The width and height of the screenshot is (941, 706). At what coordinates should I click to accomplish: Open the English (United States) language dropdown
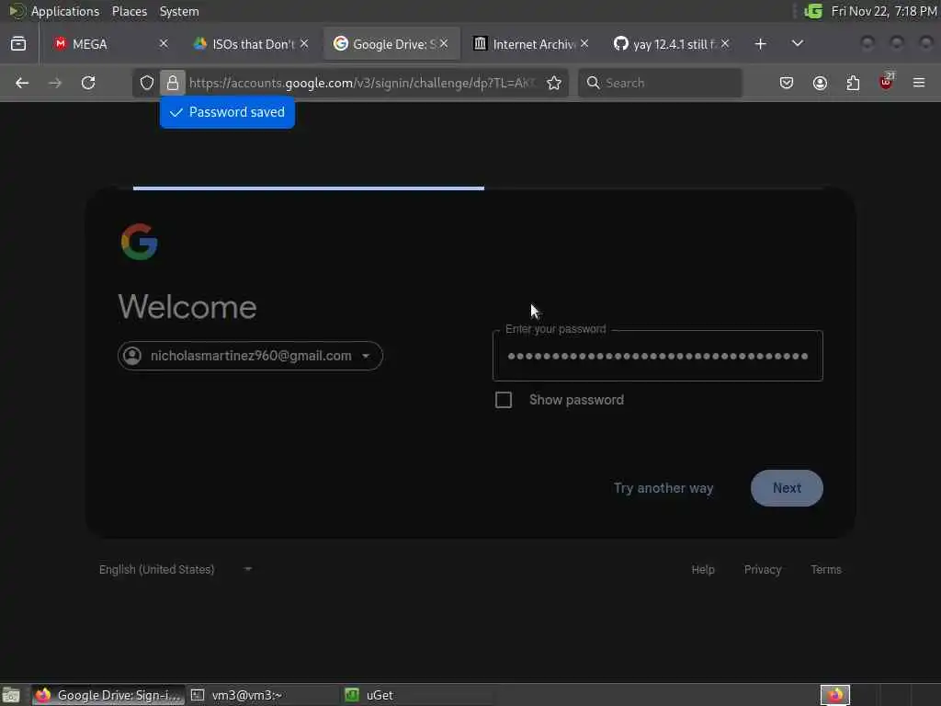click(176, 569)
